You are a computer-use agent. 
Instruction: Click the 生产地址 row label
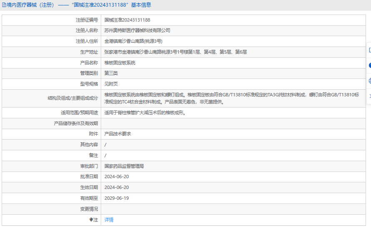click(x=89, y=52)
